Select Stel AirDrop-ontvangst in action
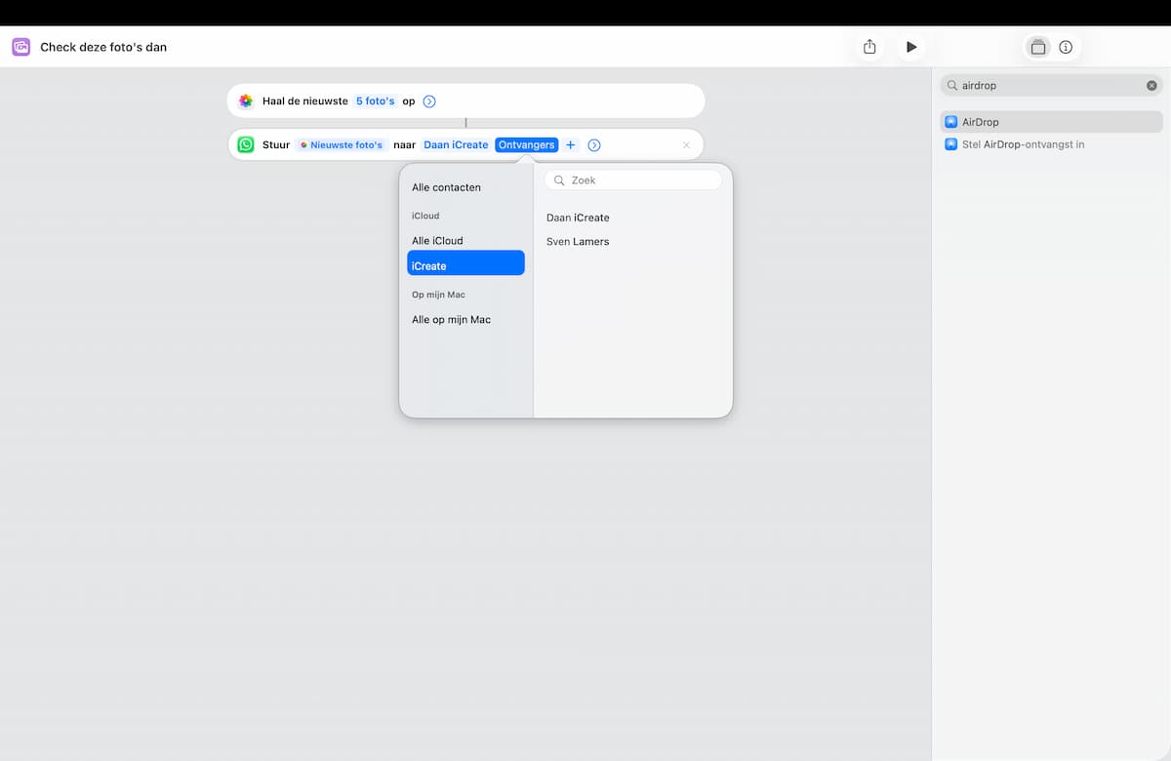1171x761 pixels. click(x=1051, y=144)
